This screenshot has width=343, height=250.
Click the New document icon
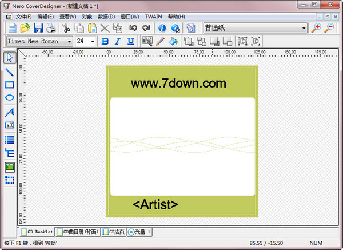12,28
